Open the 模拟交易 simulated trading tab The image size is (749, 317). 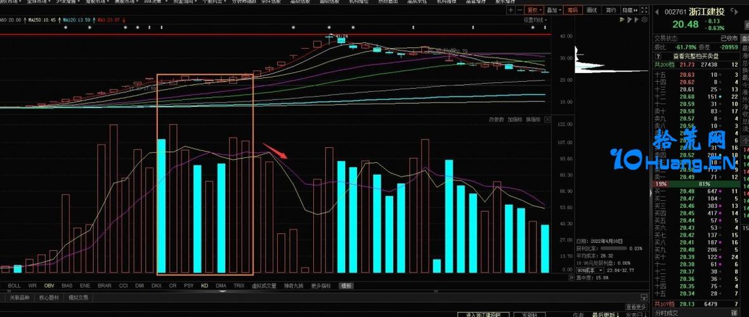point(78,297)
